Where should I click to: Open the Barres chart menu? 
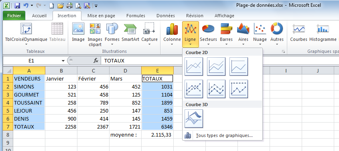pyautogui.click(x=226, y=34)
